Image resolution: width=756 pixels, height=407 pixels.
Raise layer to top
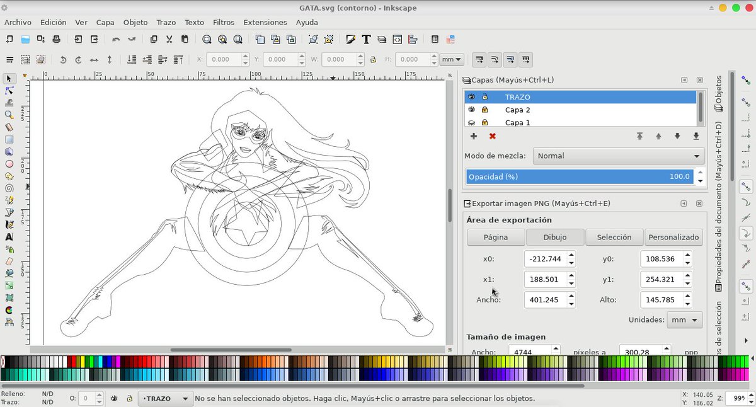pyautogui.click(x=639, y=136)
